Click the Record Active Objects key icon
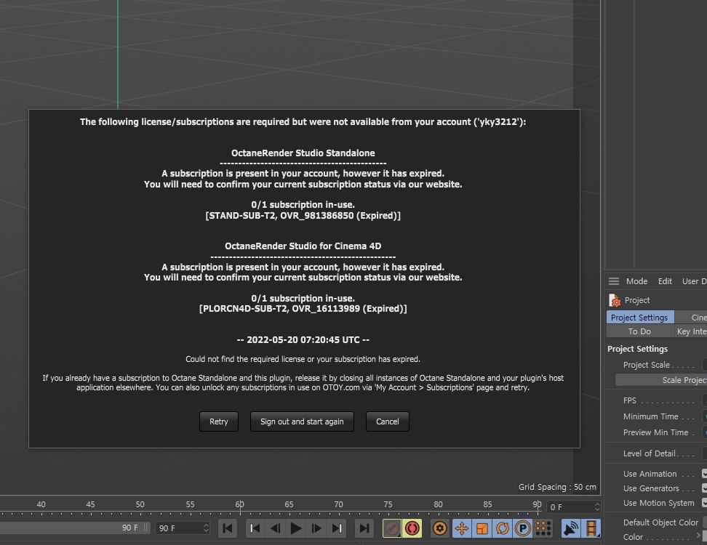Image resolution: width=707 pixels, height=545 pixels. pos(392,528)
